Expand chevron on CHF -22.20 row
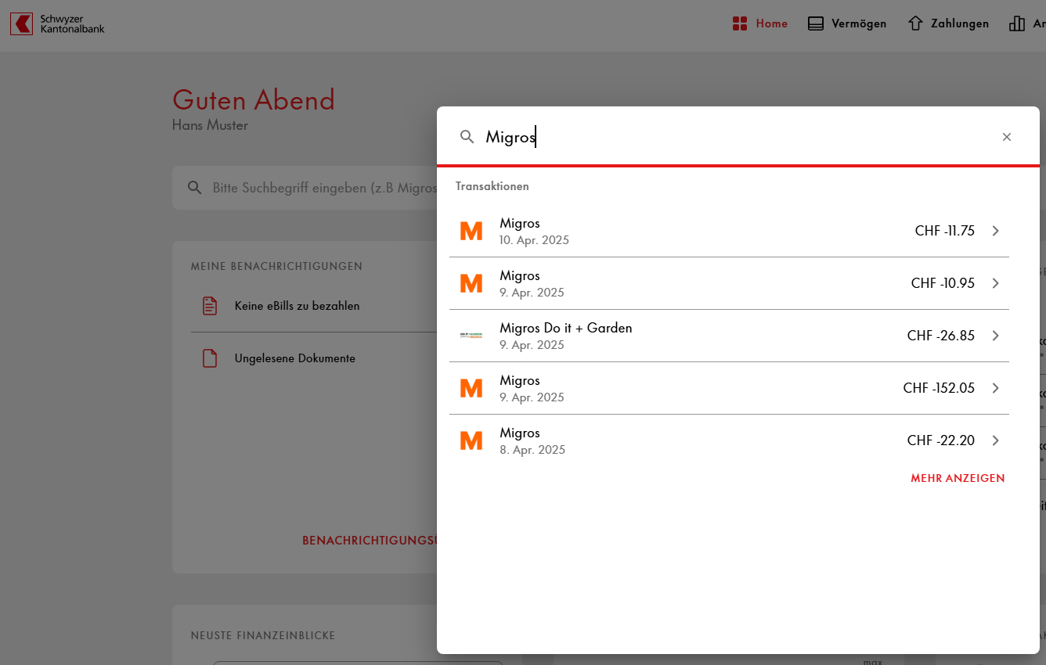The image size is (1046, 665). click(996, 440)
